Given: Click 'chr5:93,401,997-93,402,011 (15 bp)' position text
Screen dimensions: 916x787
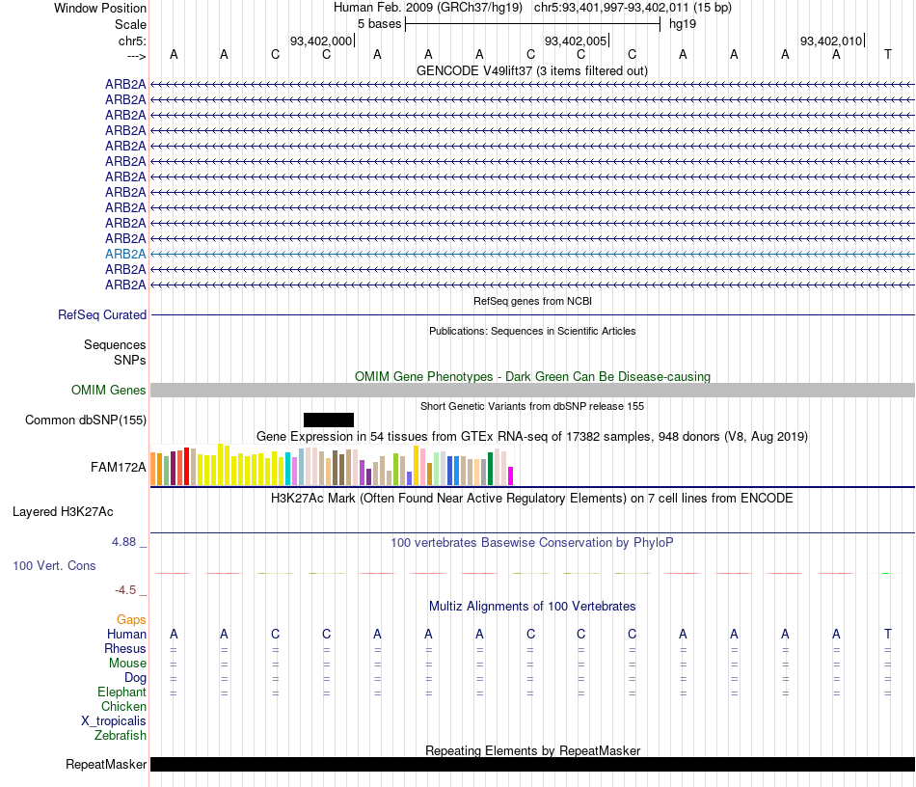Looking at the screenshot, I should pyautogui.click(x=633, y=8).
